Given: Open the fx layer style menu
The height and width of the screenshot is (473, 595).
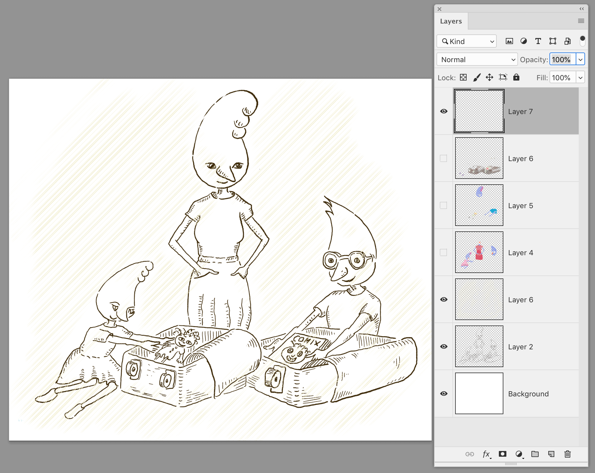Looking at the screenshot, I should (x=486, y=454).
